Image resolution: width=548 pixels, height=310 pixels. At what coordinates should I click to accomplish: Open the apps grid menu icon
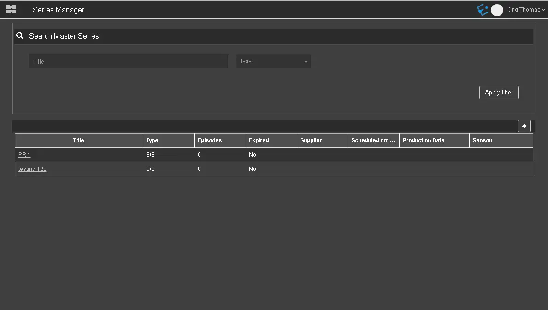[x=11, y=10]
